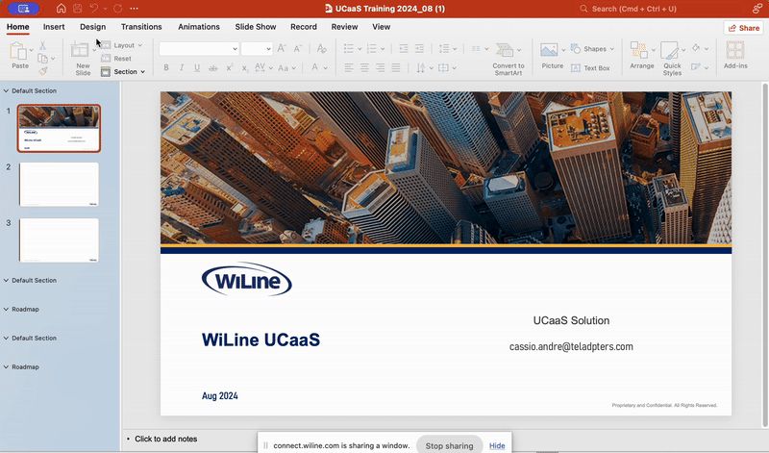The height and width of the screenshot is (453, 769).
Task: Click the New Slide icon
Action: (80, 50)
